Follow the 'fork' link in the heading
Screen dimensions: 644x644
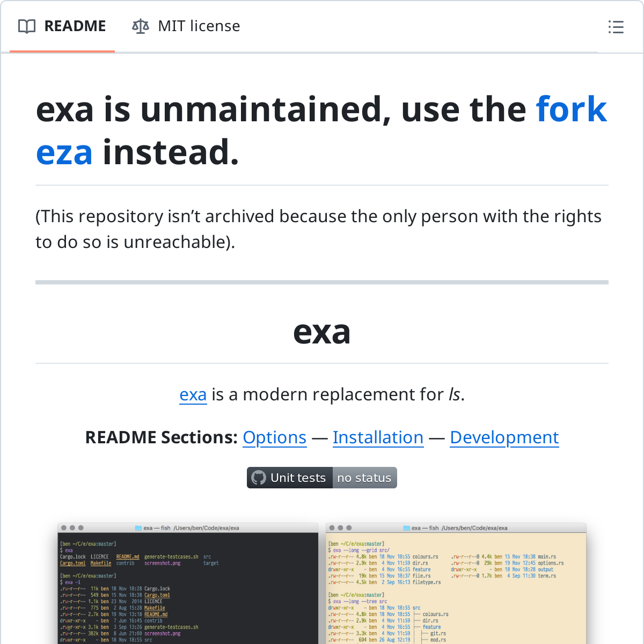click(571, 109)
